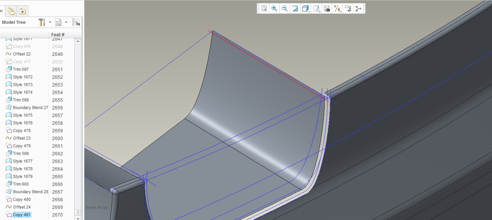Select Trim 598 in the Model Tree
Image resolution: width=492 pixels, height=220 pixels.
tap(21, 100)
